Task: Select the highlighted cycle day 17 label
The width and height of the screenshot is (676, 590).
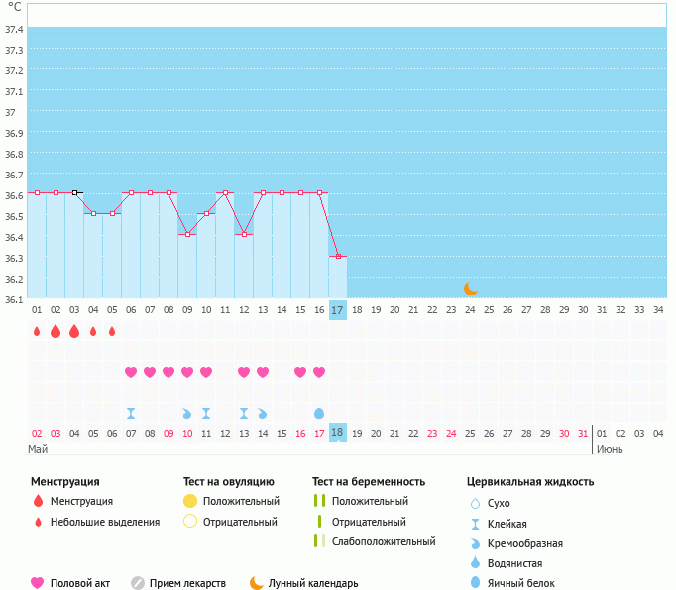Action: pos(338,310)
